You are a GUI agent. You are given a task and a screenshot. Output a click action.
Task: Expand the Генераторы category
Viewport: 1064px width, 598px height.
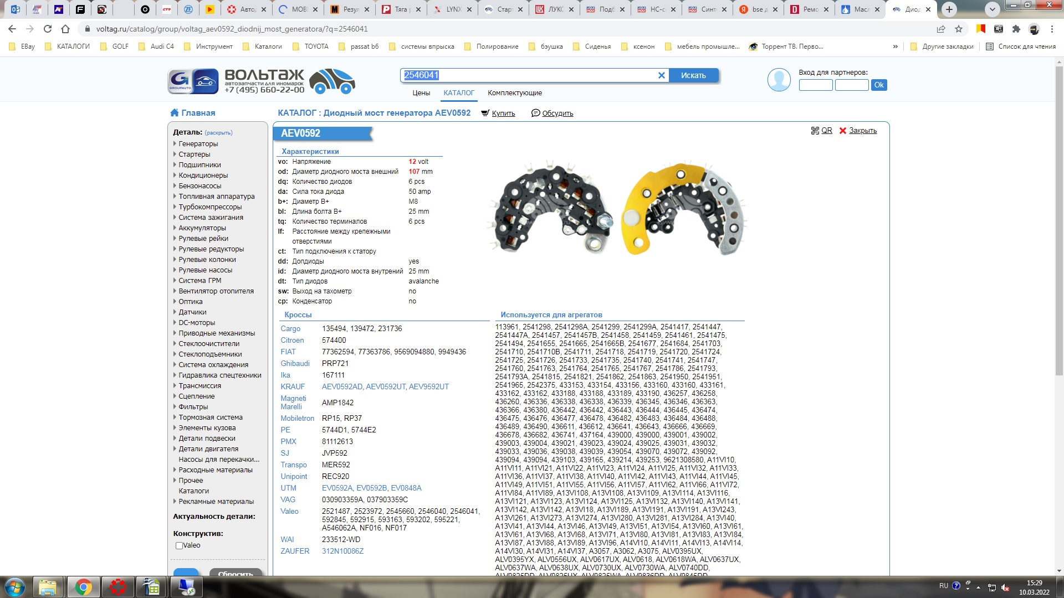click(x=198, y=144)
